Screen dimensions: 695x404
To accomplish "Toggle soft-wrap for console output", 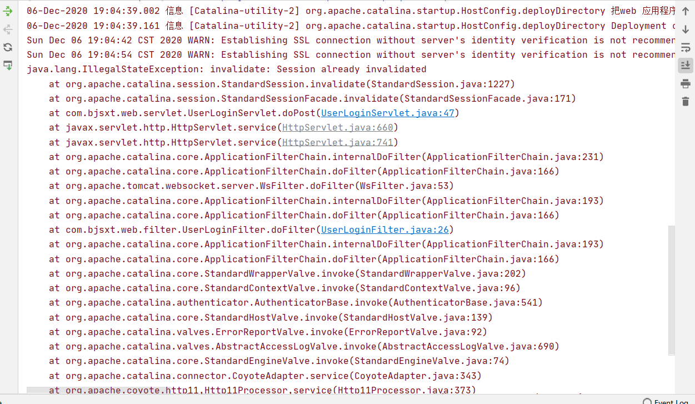I will [x=686, y=47].
